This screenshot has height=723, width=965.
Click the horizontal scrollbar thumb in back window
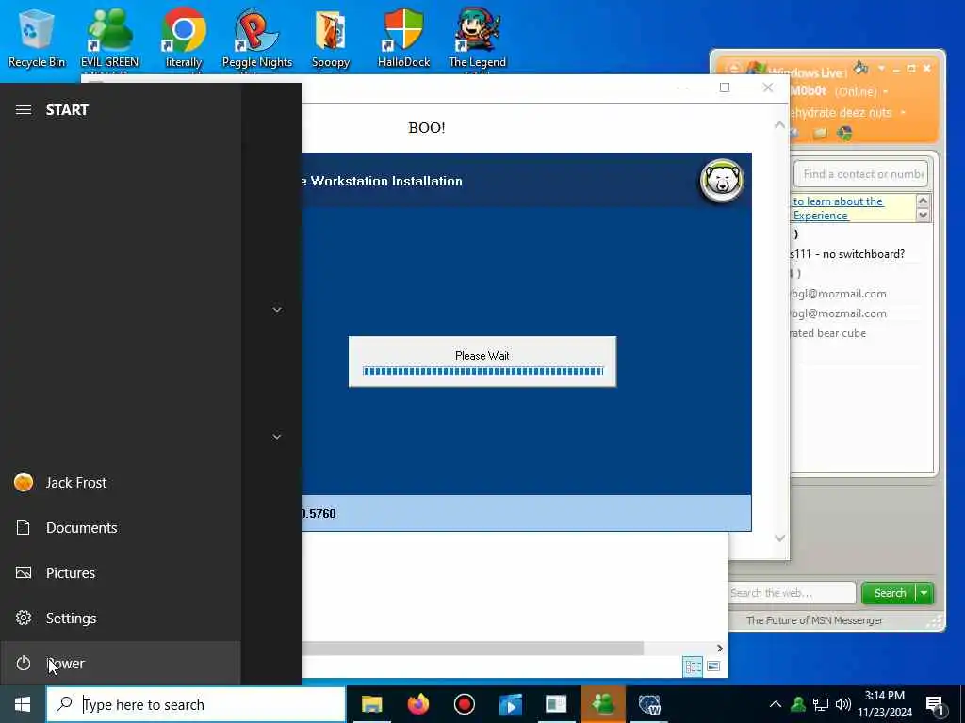473,648
